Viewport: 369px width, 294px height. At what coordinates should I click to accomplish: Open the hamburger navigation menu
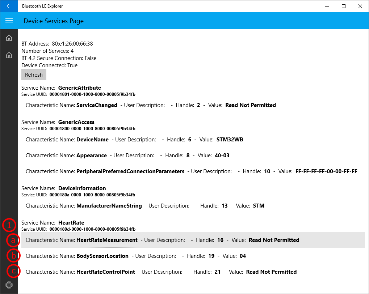point(9,21)
